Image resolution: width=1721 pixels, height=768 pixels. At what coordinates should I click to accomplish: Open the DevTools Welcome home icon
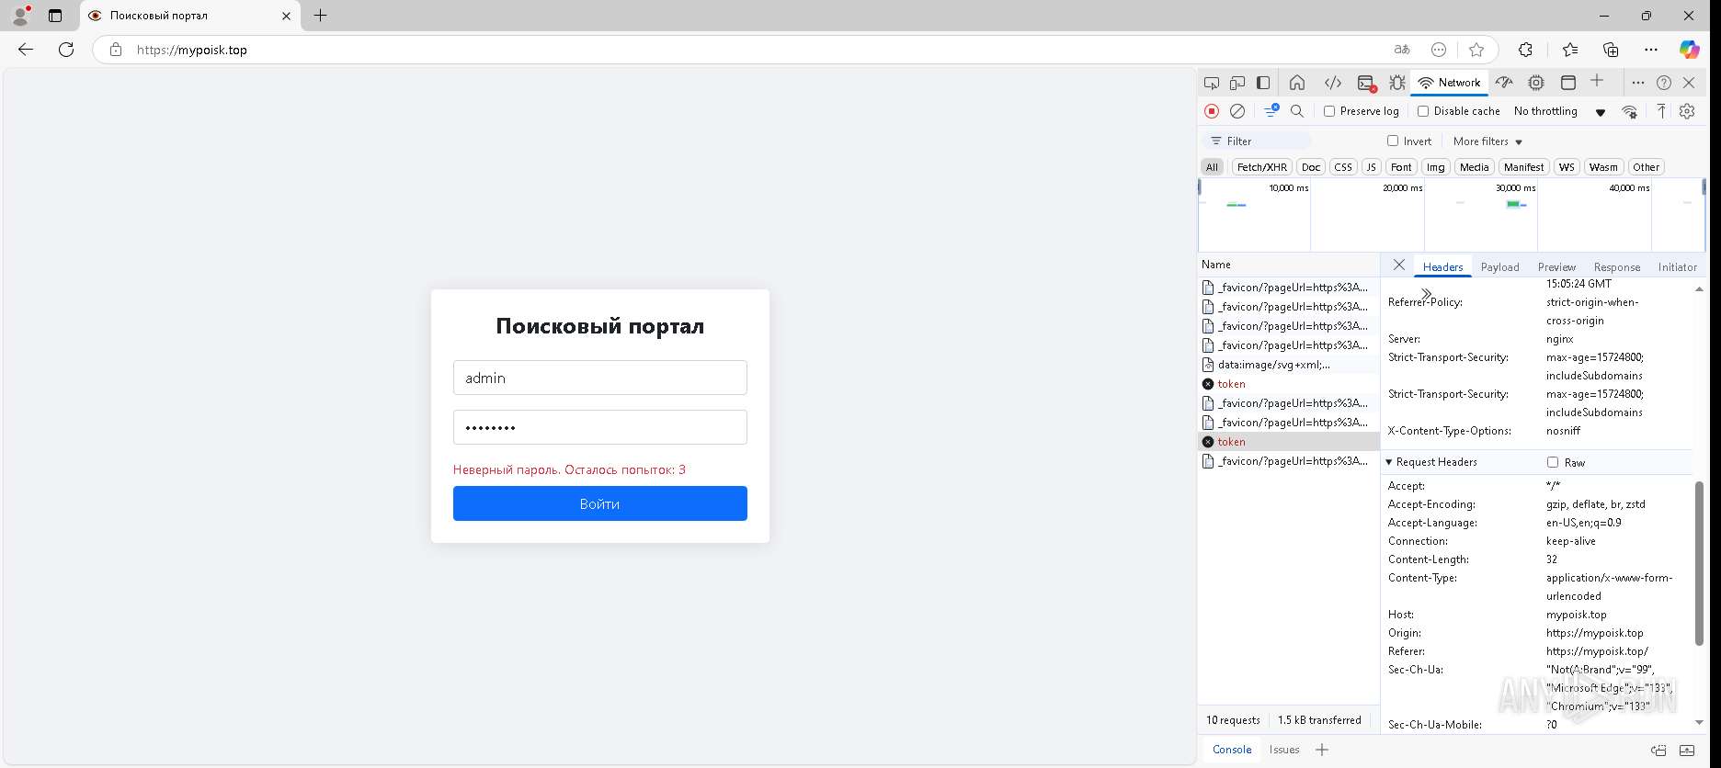point(1297,83)
